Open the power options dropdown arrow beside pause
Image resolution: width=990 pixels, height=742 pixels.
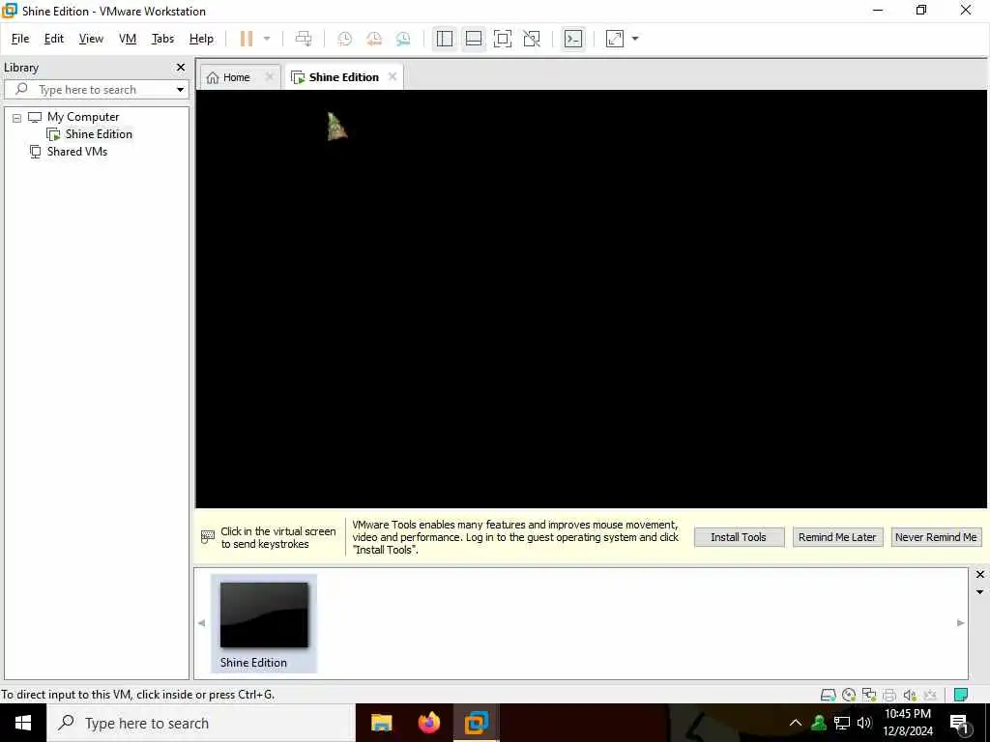pos(267,39)
